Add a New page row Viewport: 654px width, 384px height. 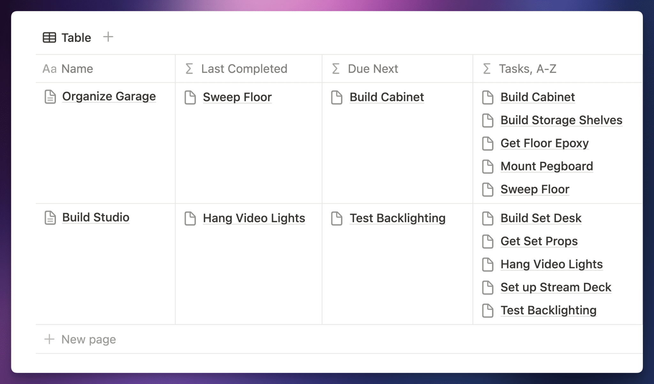(88, 339)
